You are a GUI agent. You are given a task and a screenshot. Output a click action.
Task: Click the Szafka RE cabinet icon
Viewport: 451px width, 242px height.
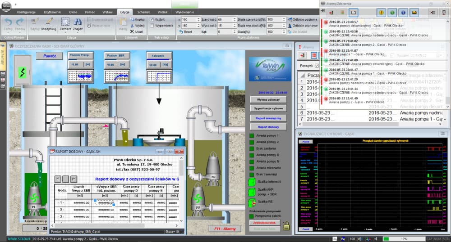tap(252, 202)
